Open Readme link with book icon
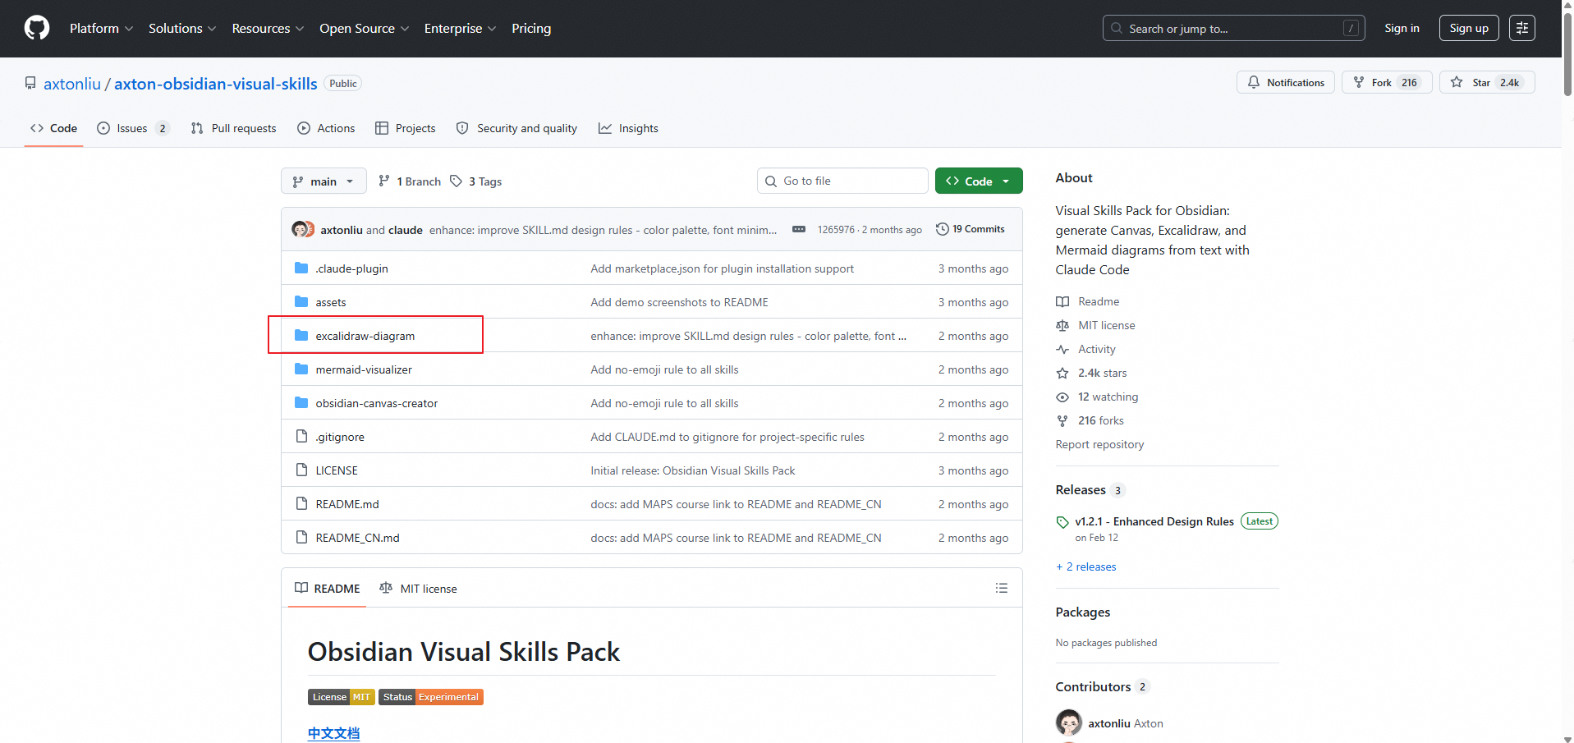This screenshot has width=1574, height=743. 1088,301
